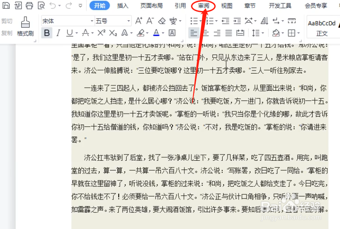The height and width of the screenshot is (229, 340).
Task: Apply the blue font color
Action: 156,33
